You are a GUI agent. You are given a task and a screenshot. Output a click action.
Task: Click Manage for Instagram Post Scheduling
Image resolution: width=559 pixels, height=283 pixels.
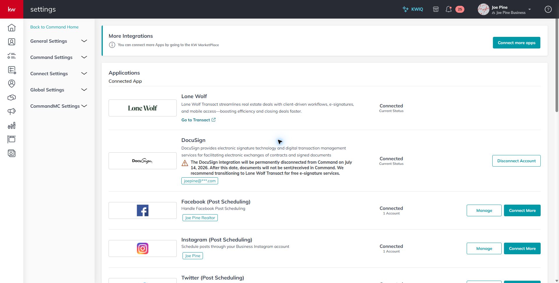coord(484,248)
